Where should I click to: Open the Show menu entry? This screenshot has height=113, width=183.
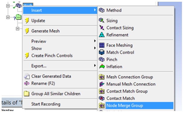click(x=60, y=48)
